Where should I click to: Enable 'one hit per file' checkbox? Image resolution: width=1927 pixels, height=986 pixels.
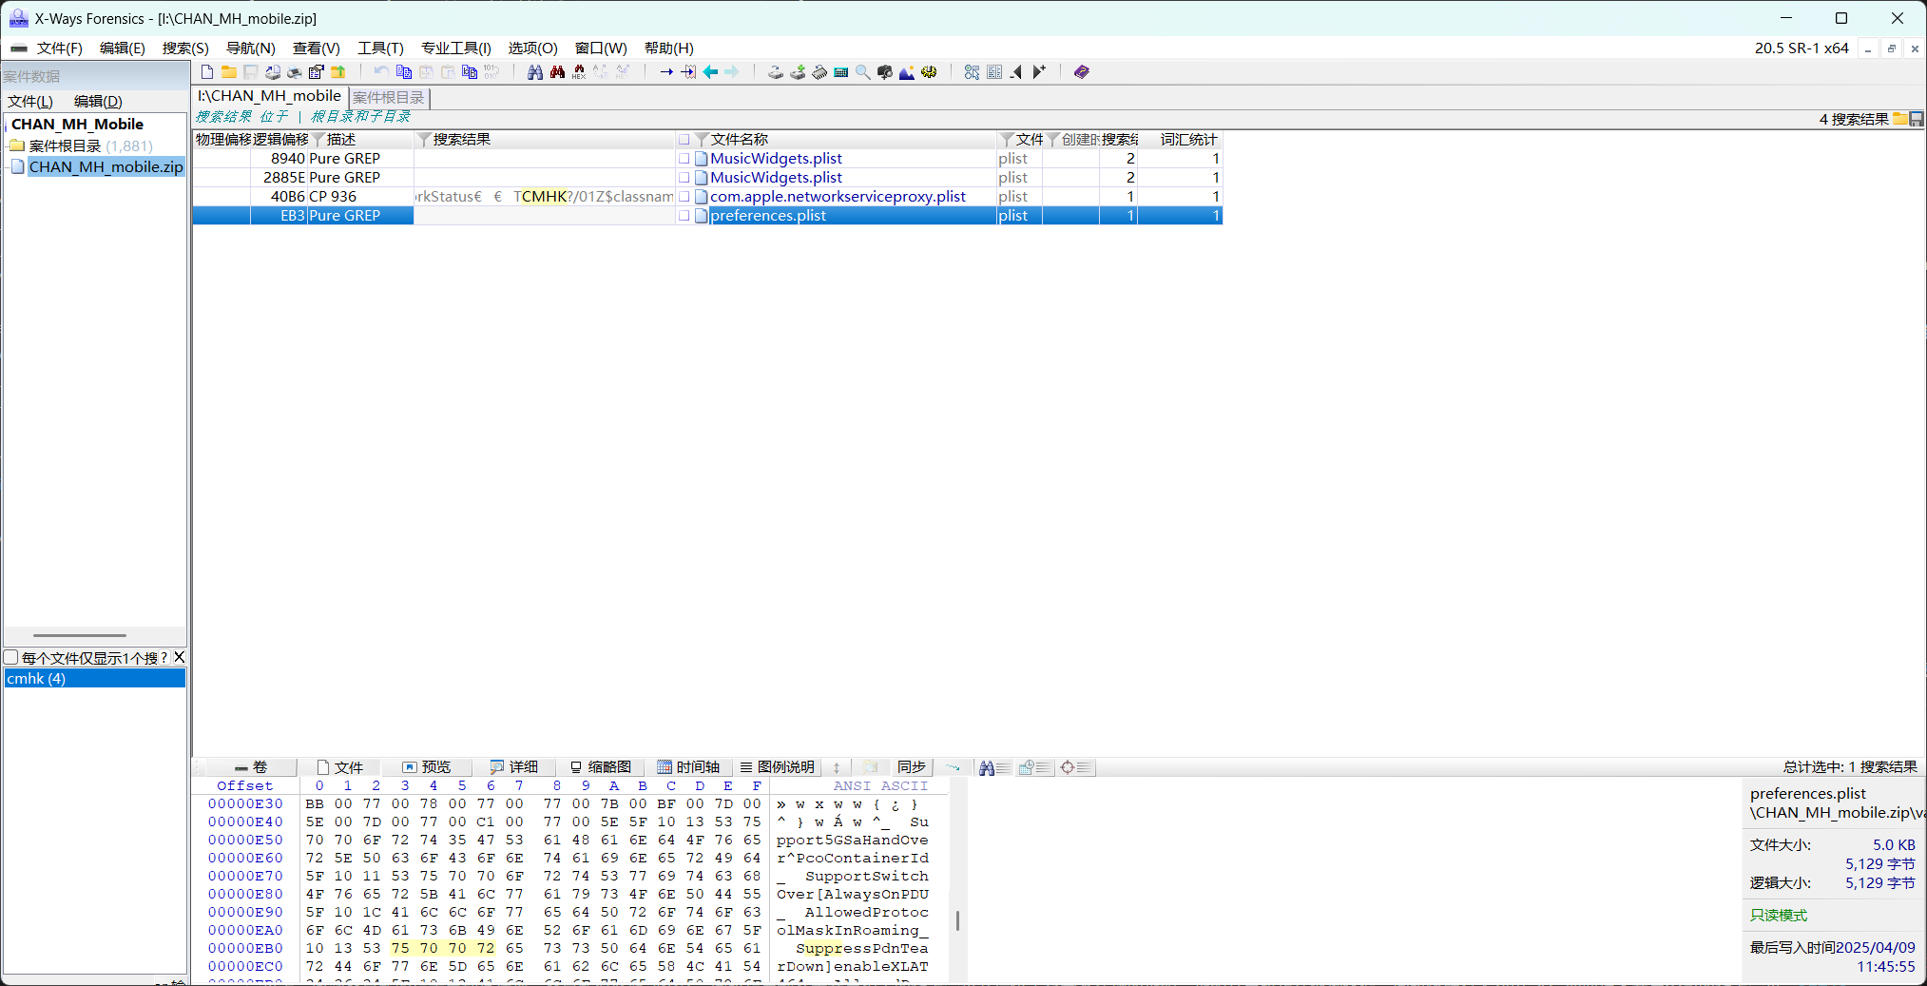[x=11, y=657]
